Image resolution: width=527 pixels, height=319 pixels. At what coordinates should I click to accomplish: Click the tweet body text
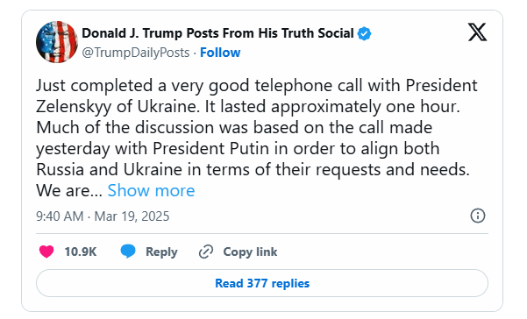coord(257,138)
